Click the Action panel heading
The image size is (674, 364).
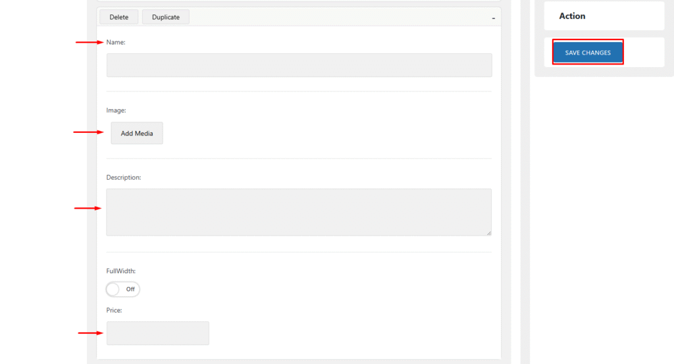tap(572, 16)
